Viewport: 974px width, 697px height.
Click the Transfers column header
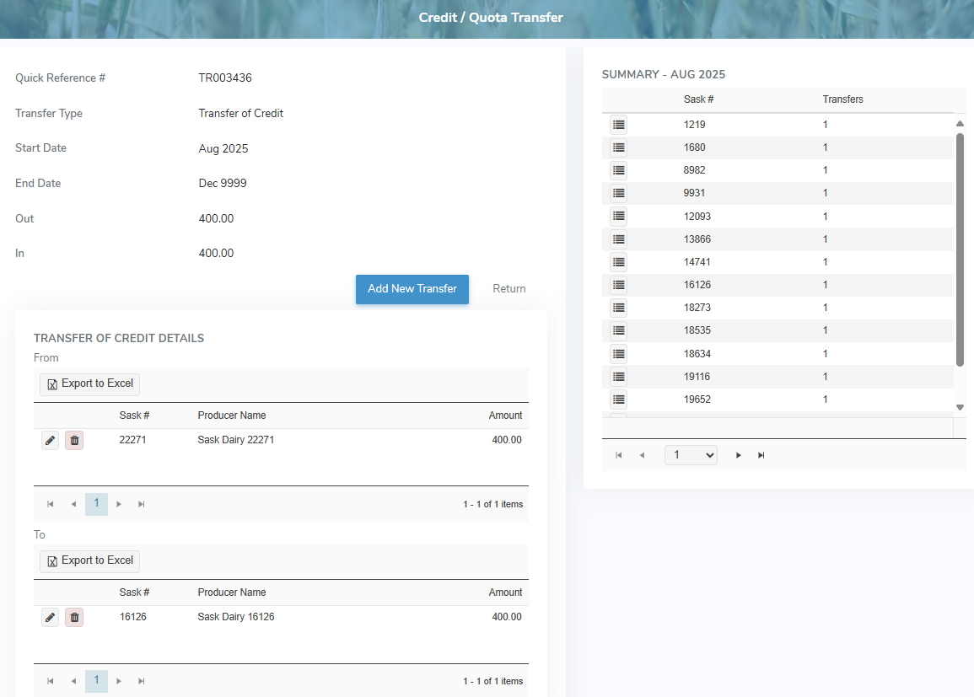pyautogui.click(x=842, y=99)
